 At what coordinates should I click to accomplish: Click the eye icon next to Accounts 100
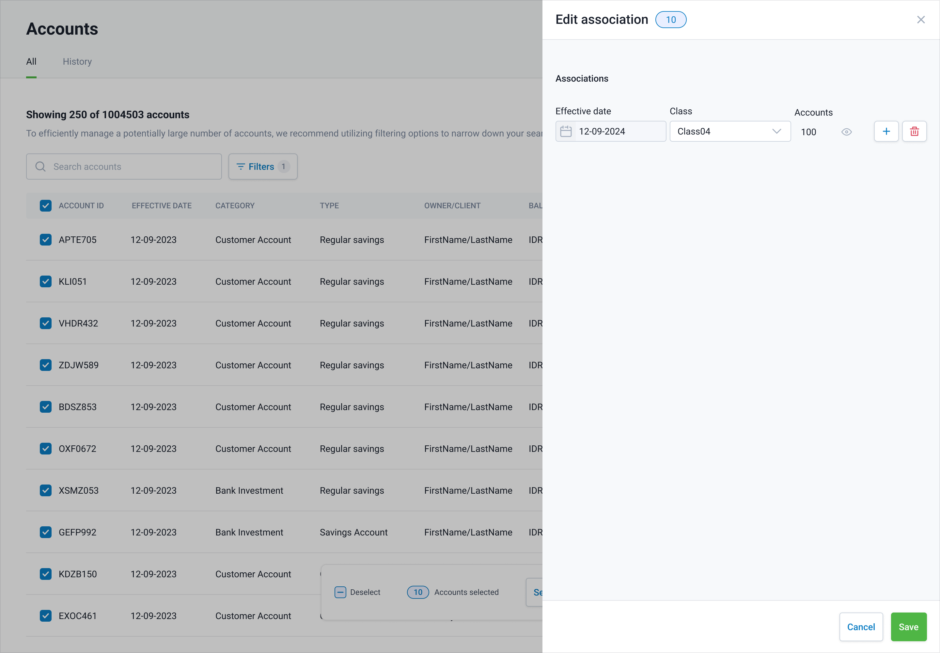point(846,132)
